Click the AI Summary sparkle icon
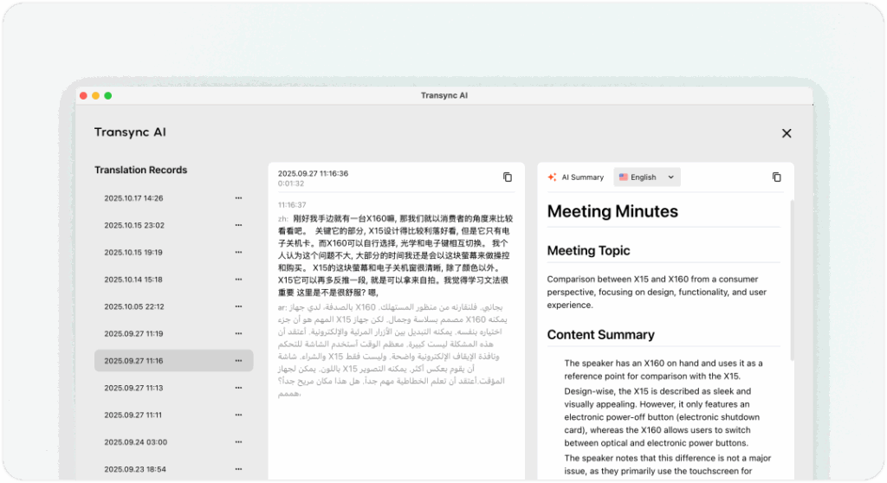The width and height of the screenshot is (887, 483). coord(552,177)
